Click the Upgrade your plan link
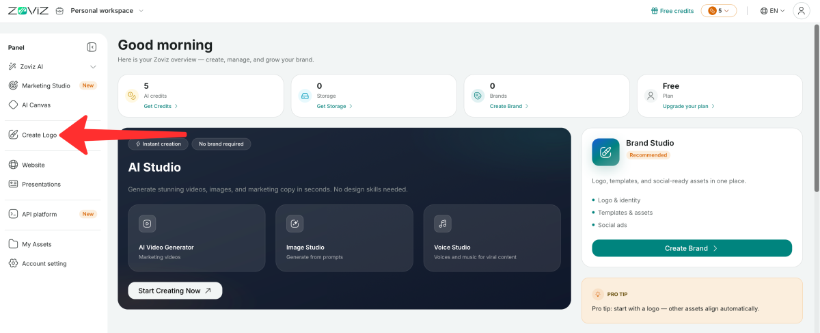The height and width of the screenshot is (333, 820). 689,106
